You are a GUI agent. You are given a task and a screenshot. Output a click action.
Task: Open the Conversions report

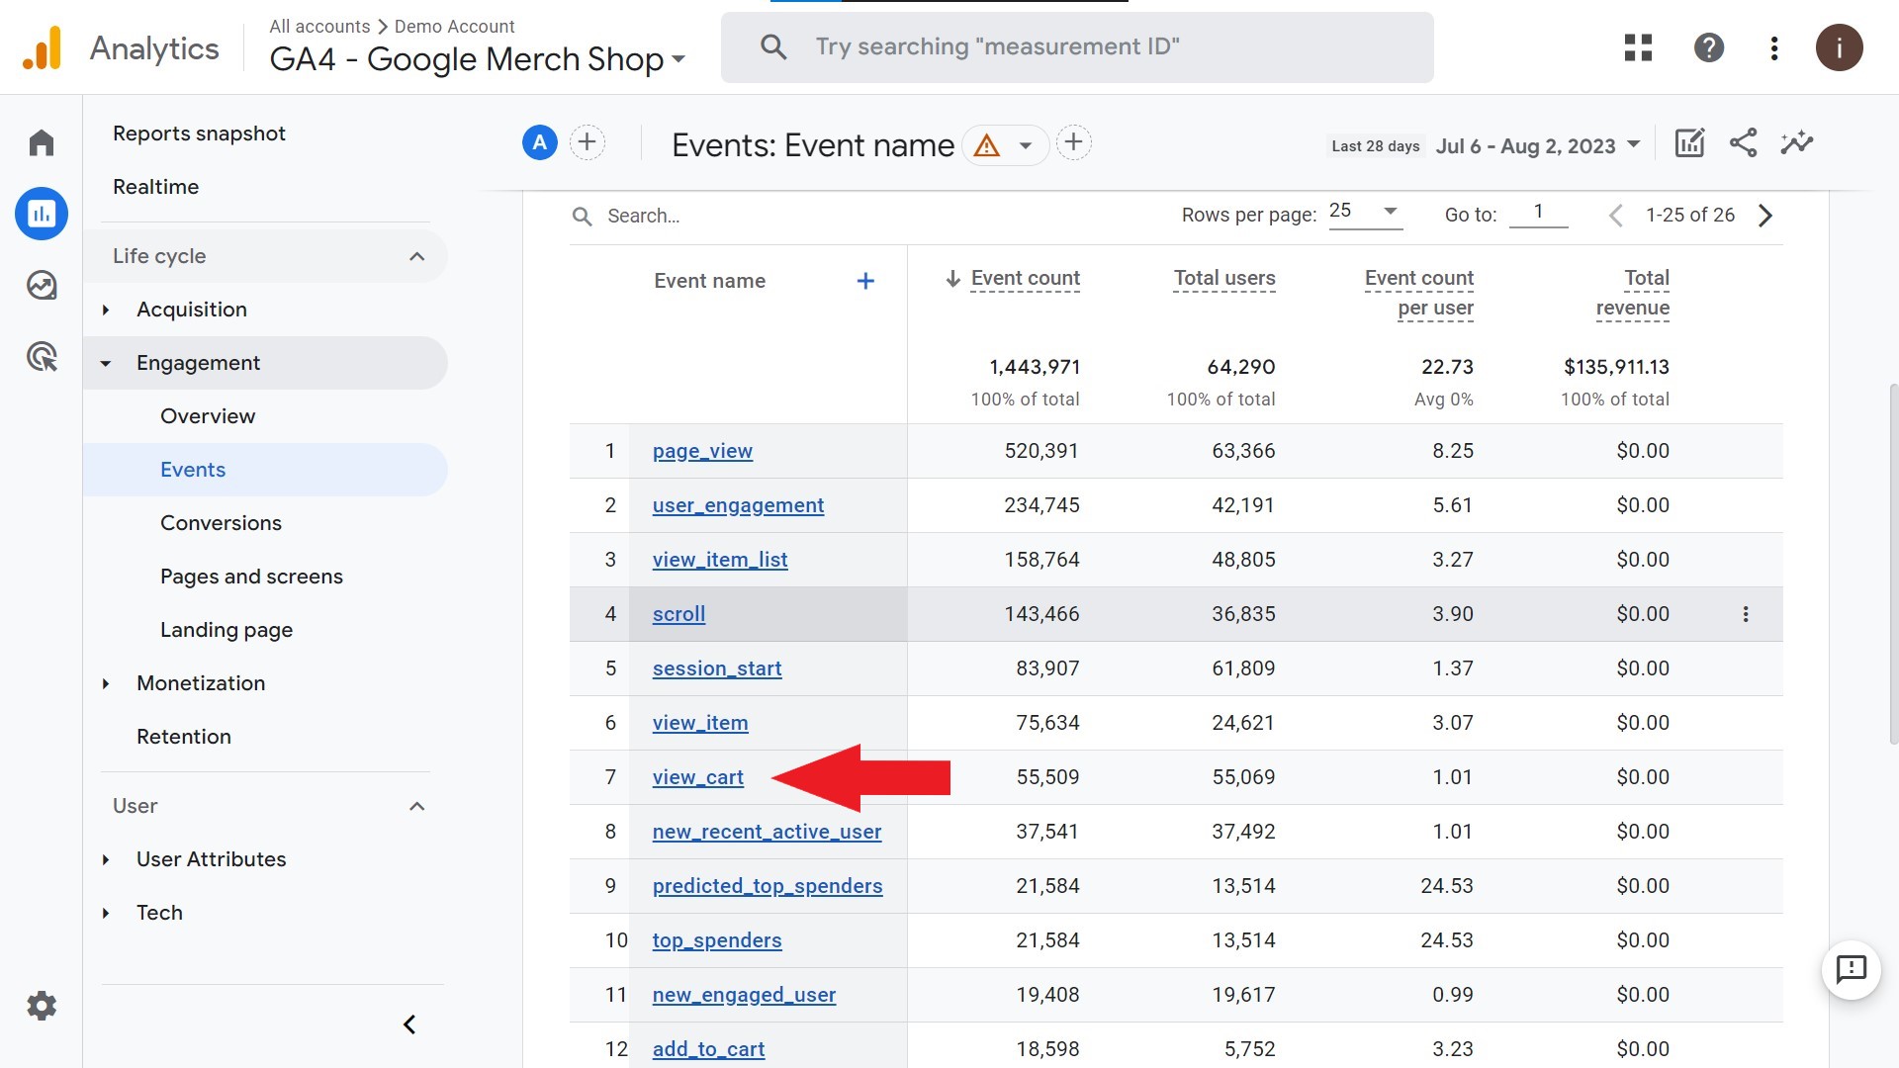point(221,523)
